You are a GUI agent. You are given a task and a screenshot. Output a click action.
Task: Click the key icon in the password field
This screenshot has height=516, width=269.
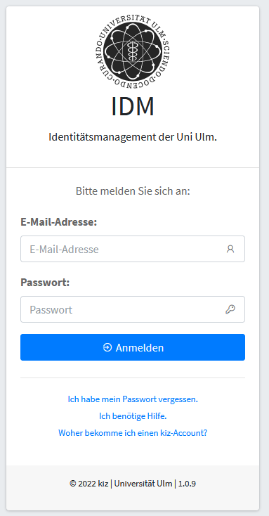[x=230, y=309]
